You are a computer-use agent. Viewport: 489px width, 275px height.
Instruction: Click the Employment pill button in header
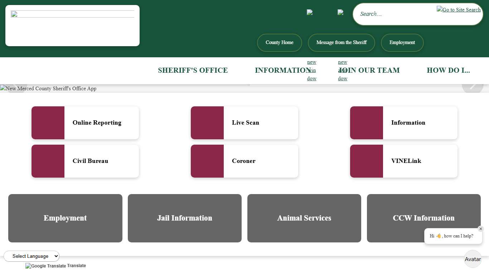[402, 43]
